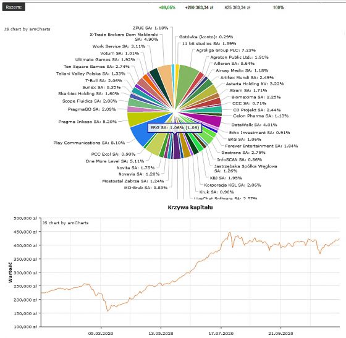Click the 05.03.2020 date axis label
Viewport: 346px width, 338px height.
pos(101,334)
